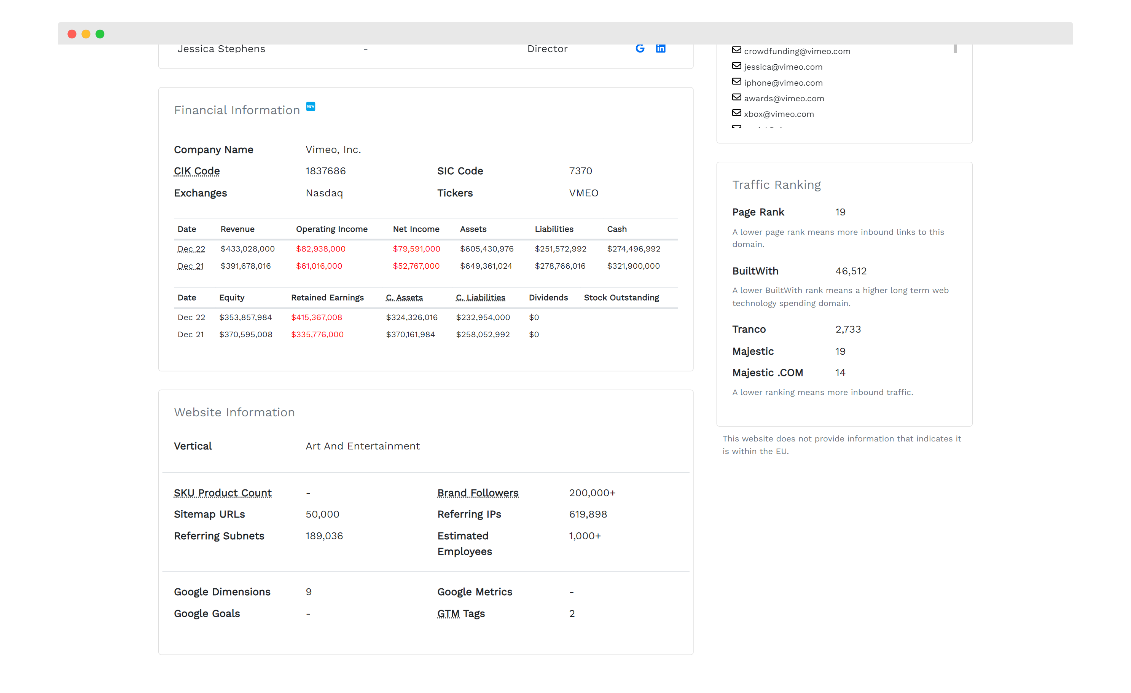Click the SKU Product Count label
Image resolution: width=1131 pixels, height=693 pixels.
pos(223,493)
